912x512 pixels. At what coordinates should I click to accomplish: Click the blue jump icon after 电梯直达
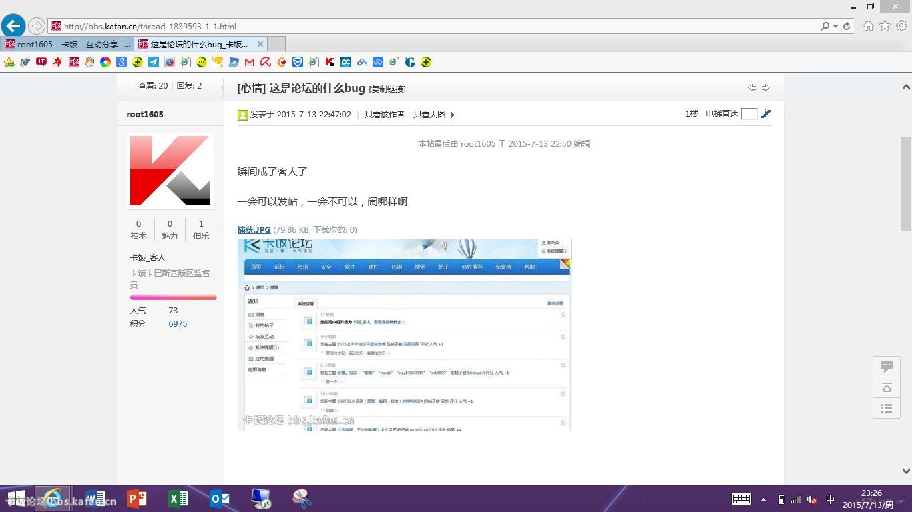[766, 113]
